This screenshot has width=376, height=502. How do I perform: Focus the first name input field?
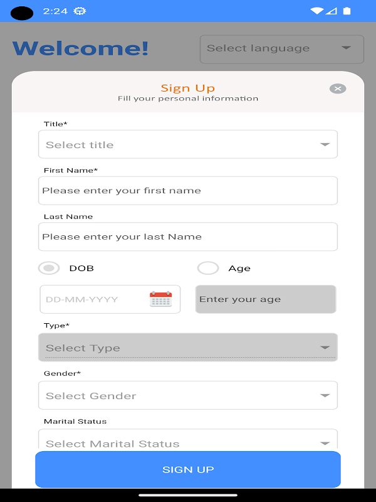coord(187,191)
